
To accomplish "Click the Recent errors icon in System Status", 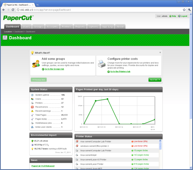I will 32,107.
